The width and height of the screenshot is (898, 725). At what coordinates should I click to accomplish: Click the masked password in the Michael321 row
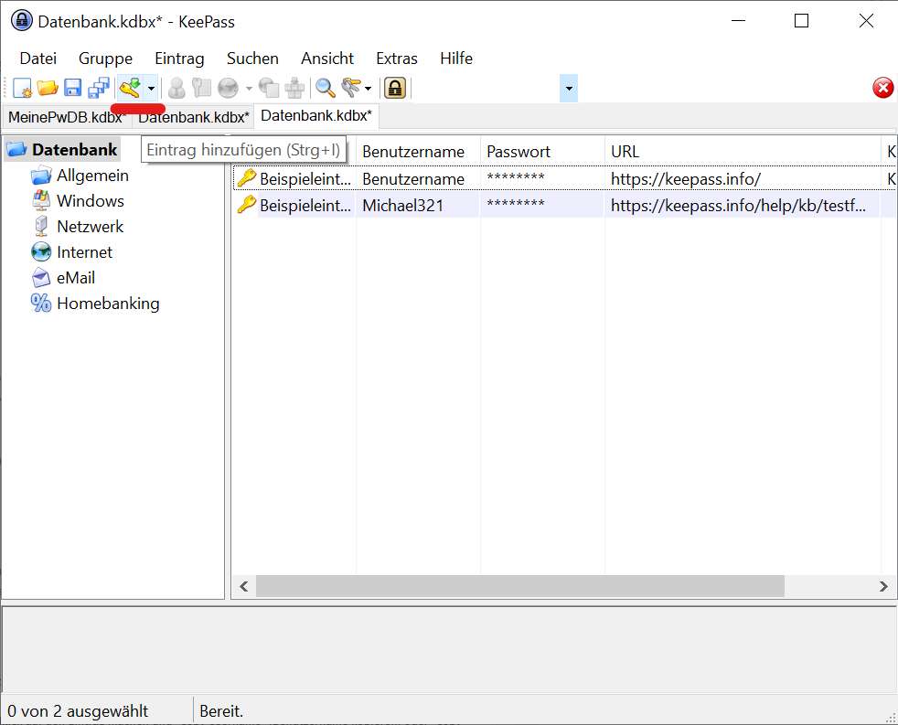point(516,204)
